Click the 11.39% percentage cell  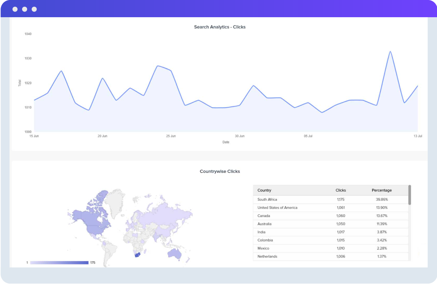click(382, 224)
